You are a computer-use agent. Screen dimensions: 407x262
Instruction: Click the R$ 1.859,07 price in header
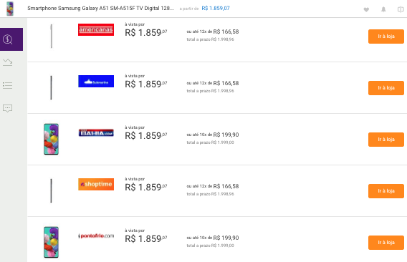point(216,9)
